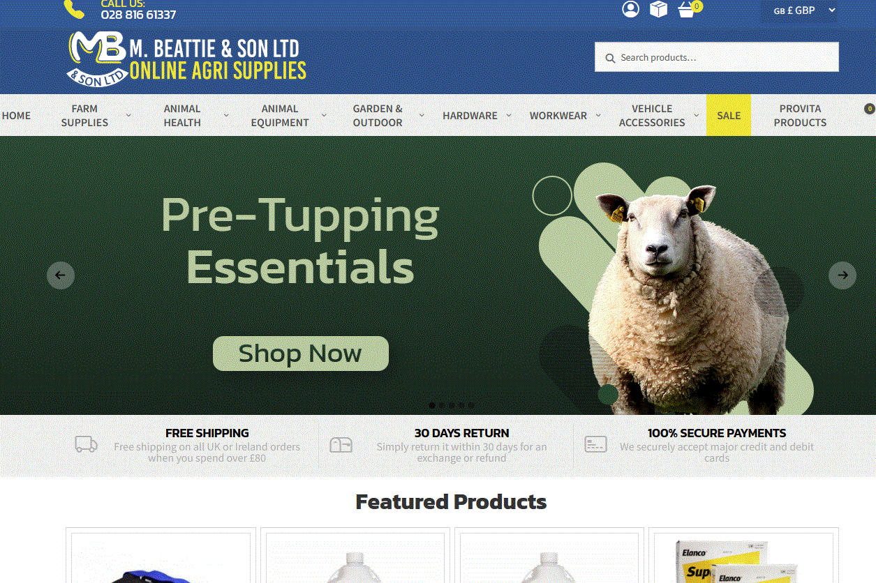Expand the Animal Health submenu chevron
Screen dimensions: 876x583
coord(226,115)
